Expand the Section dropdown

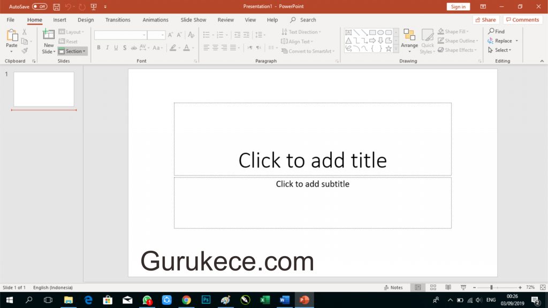[x=73, y=51]
